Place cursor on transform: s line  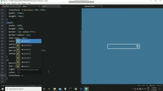point(44,75)
